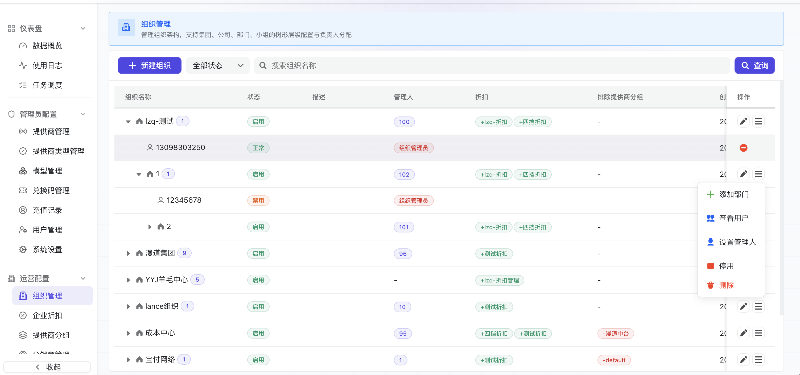Collapse the lzq-测试 tree row
800x375 pixels.
point(128,122)
